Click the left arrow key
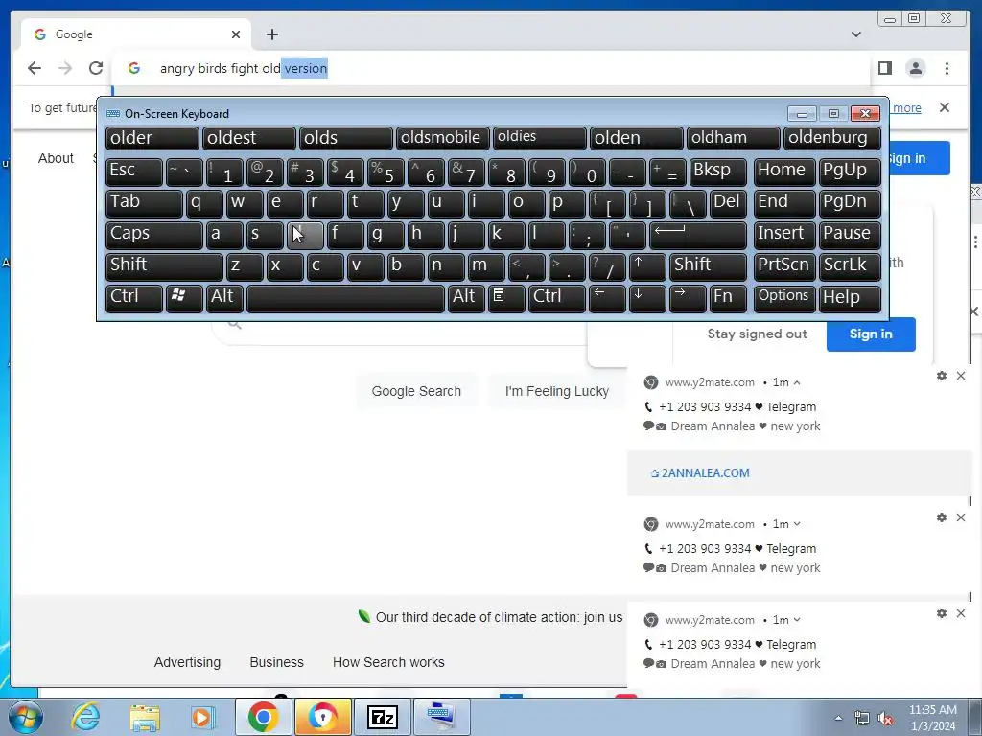Screen dimensions: 982x736 [x=607, y=298]
